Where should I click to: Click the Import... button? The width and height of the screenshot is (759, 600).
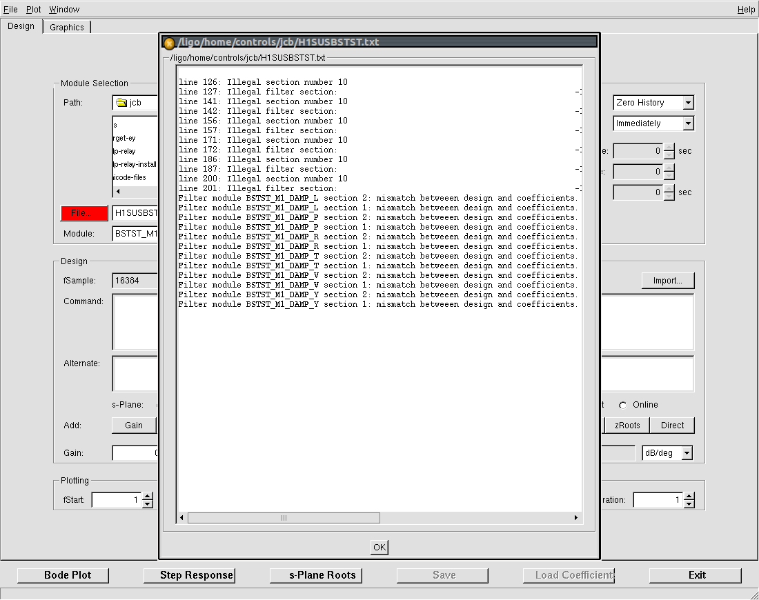(x=668, y=281)
